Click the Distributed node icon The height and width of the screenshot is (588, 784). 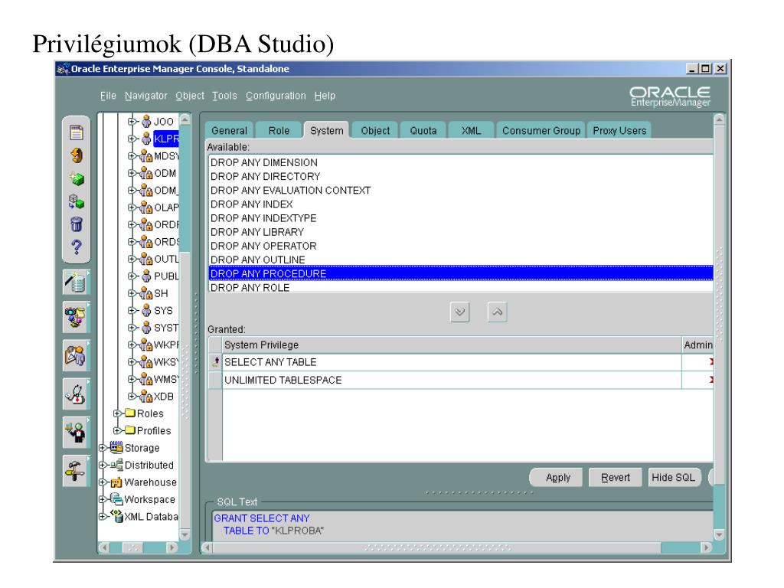(116, 465)
